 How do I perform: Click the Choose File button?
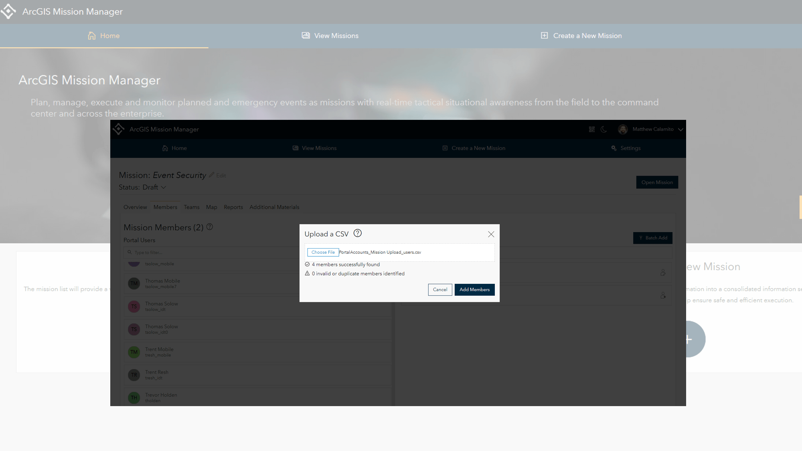tap(322, 252)
